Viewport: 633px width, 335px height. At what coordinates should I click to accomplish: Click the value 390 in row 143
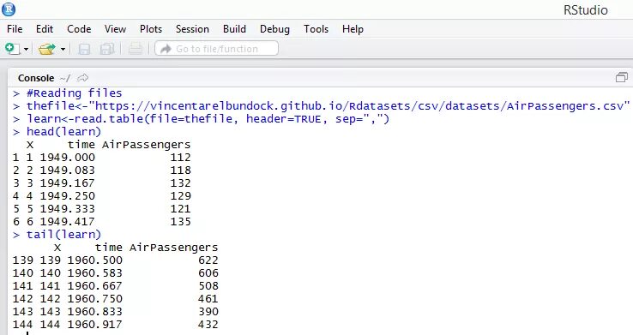point(208,312)
